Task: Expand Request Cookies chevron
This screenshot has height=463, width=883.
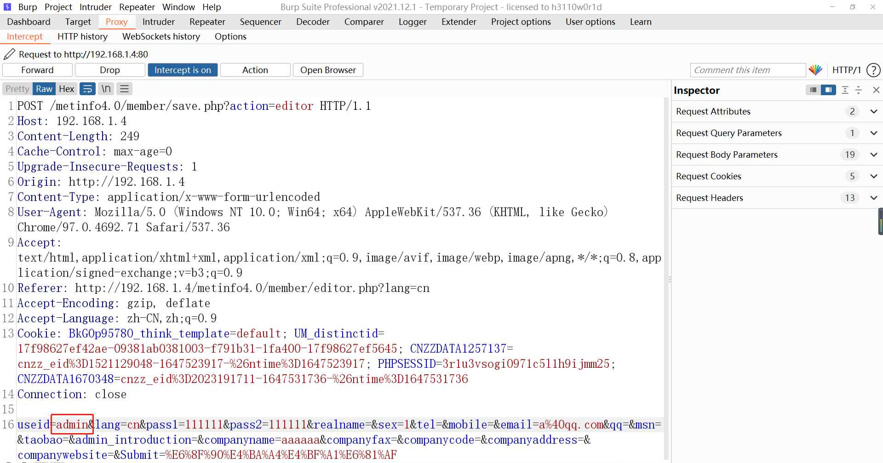Action: (x=874, y=176)
